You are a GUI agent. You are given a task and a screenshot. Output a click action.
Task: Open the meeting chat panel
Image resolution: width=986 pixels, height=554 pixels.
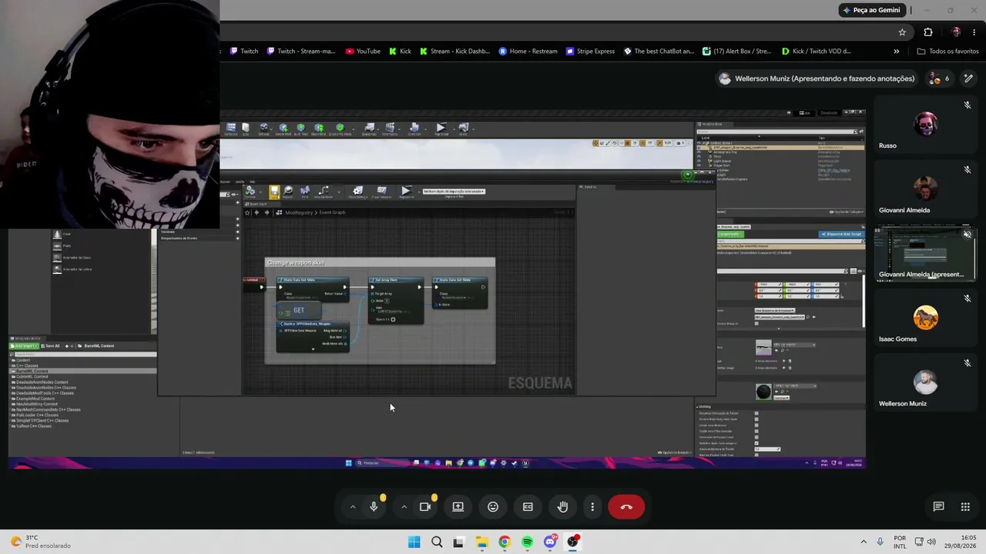click(938, 506)
